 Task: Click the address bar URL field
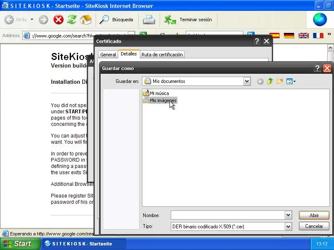click(x=79, y=36)
